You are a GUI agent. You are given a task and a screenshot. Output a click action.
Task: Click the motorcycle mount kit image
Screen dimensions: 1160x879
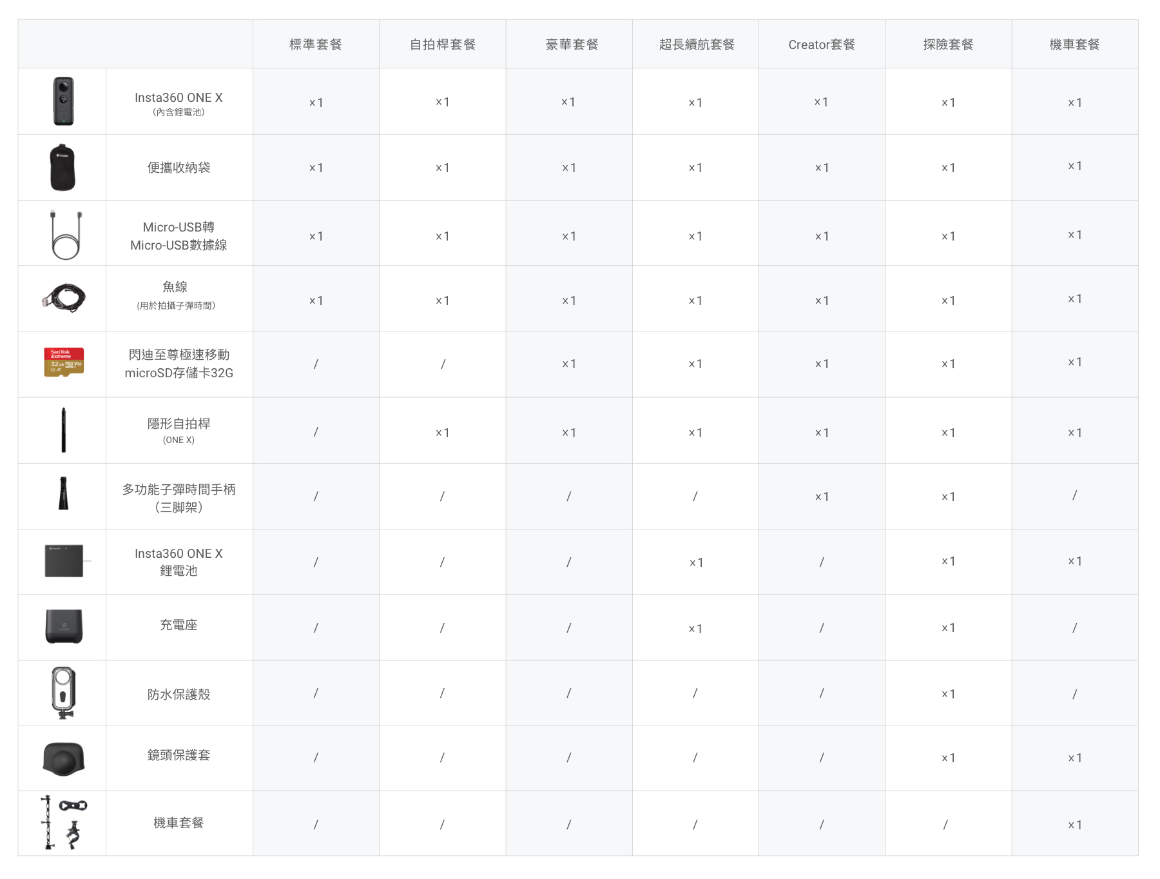click(x=64, y=822)
